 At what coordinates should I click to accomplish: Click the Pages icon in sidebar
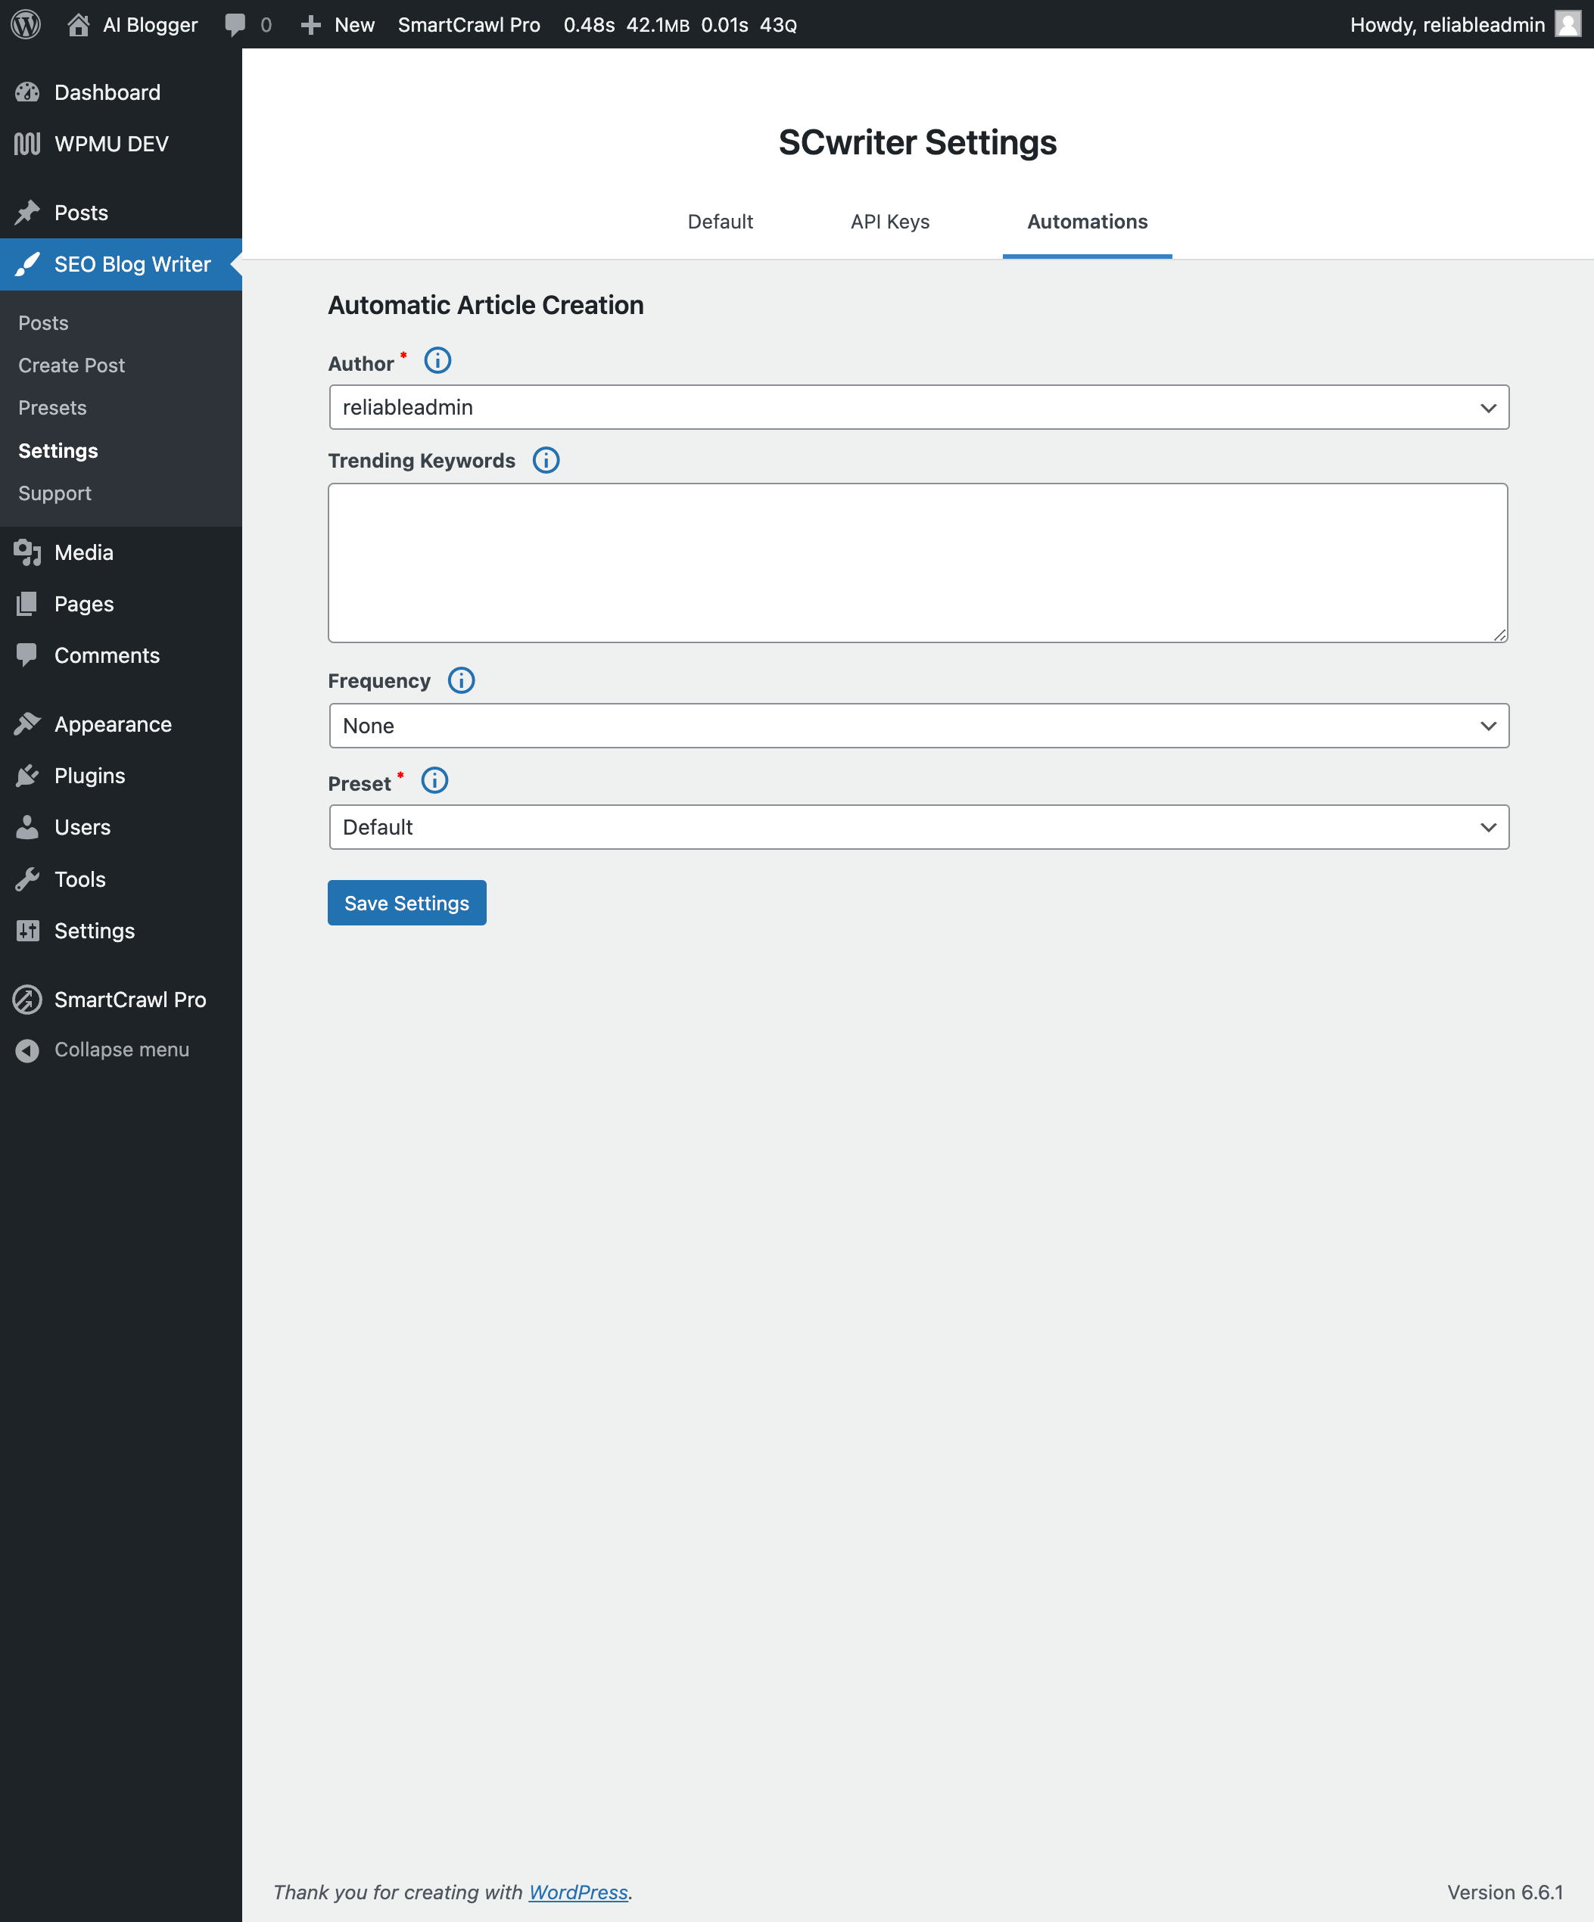coord(27,604)
